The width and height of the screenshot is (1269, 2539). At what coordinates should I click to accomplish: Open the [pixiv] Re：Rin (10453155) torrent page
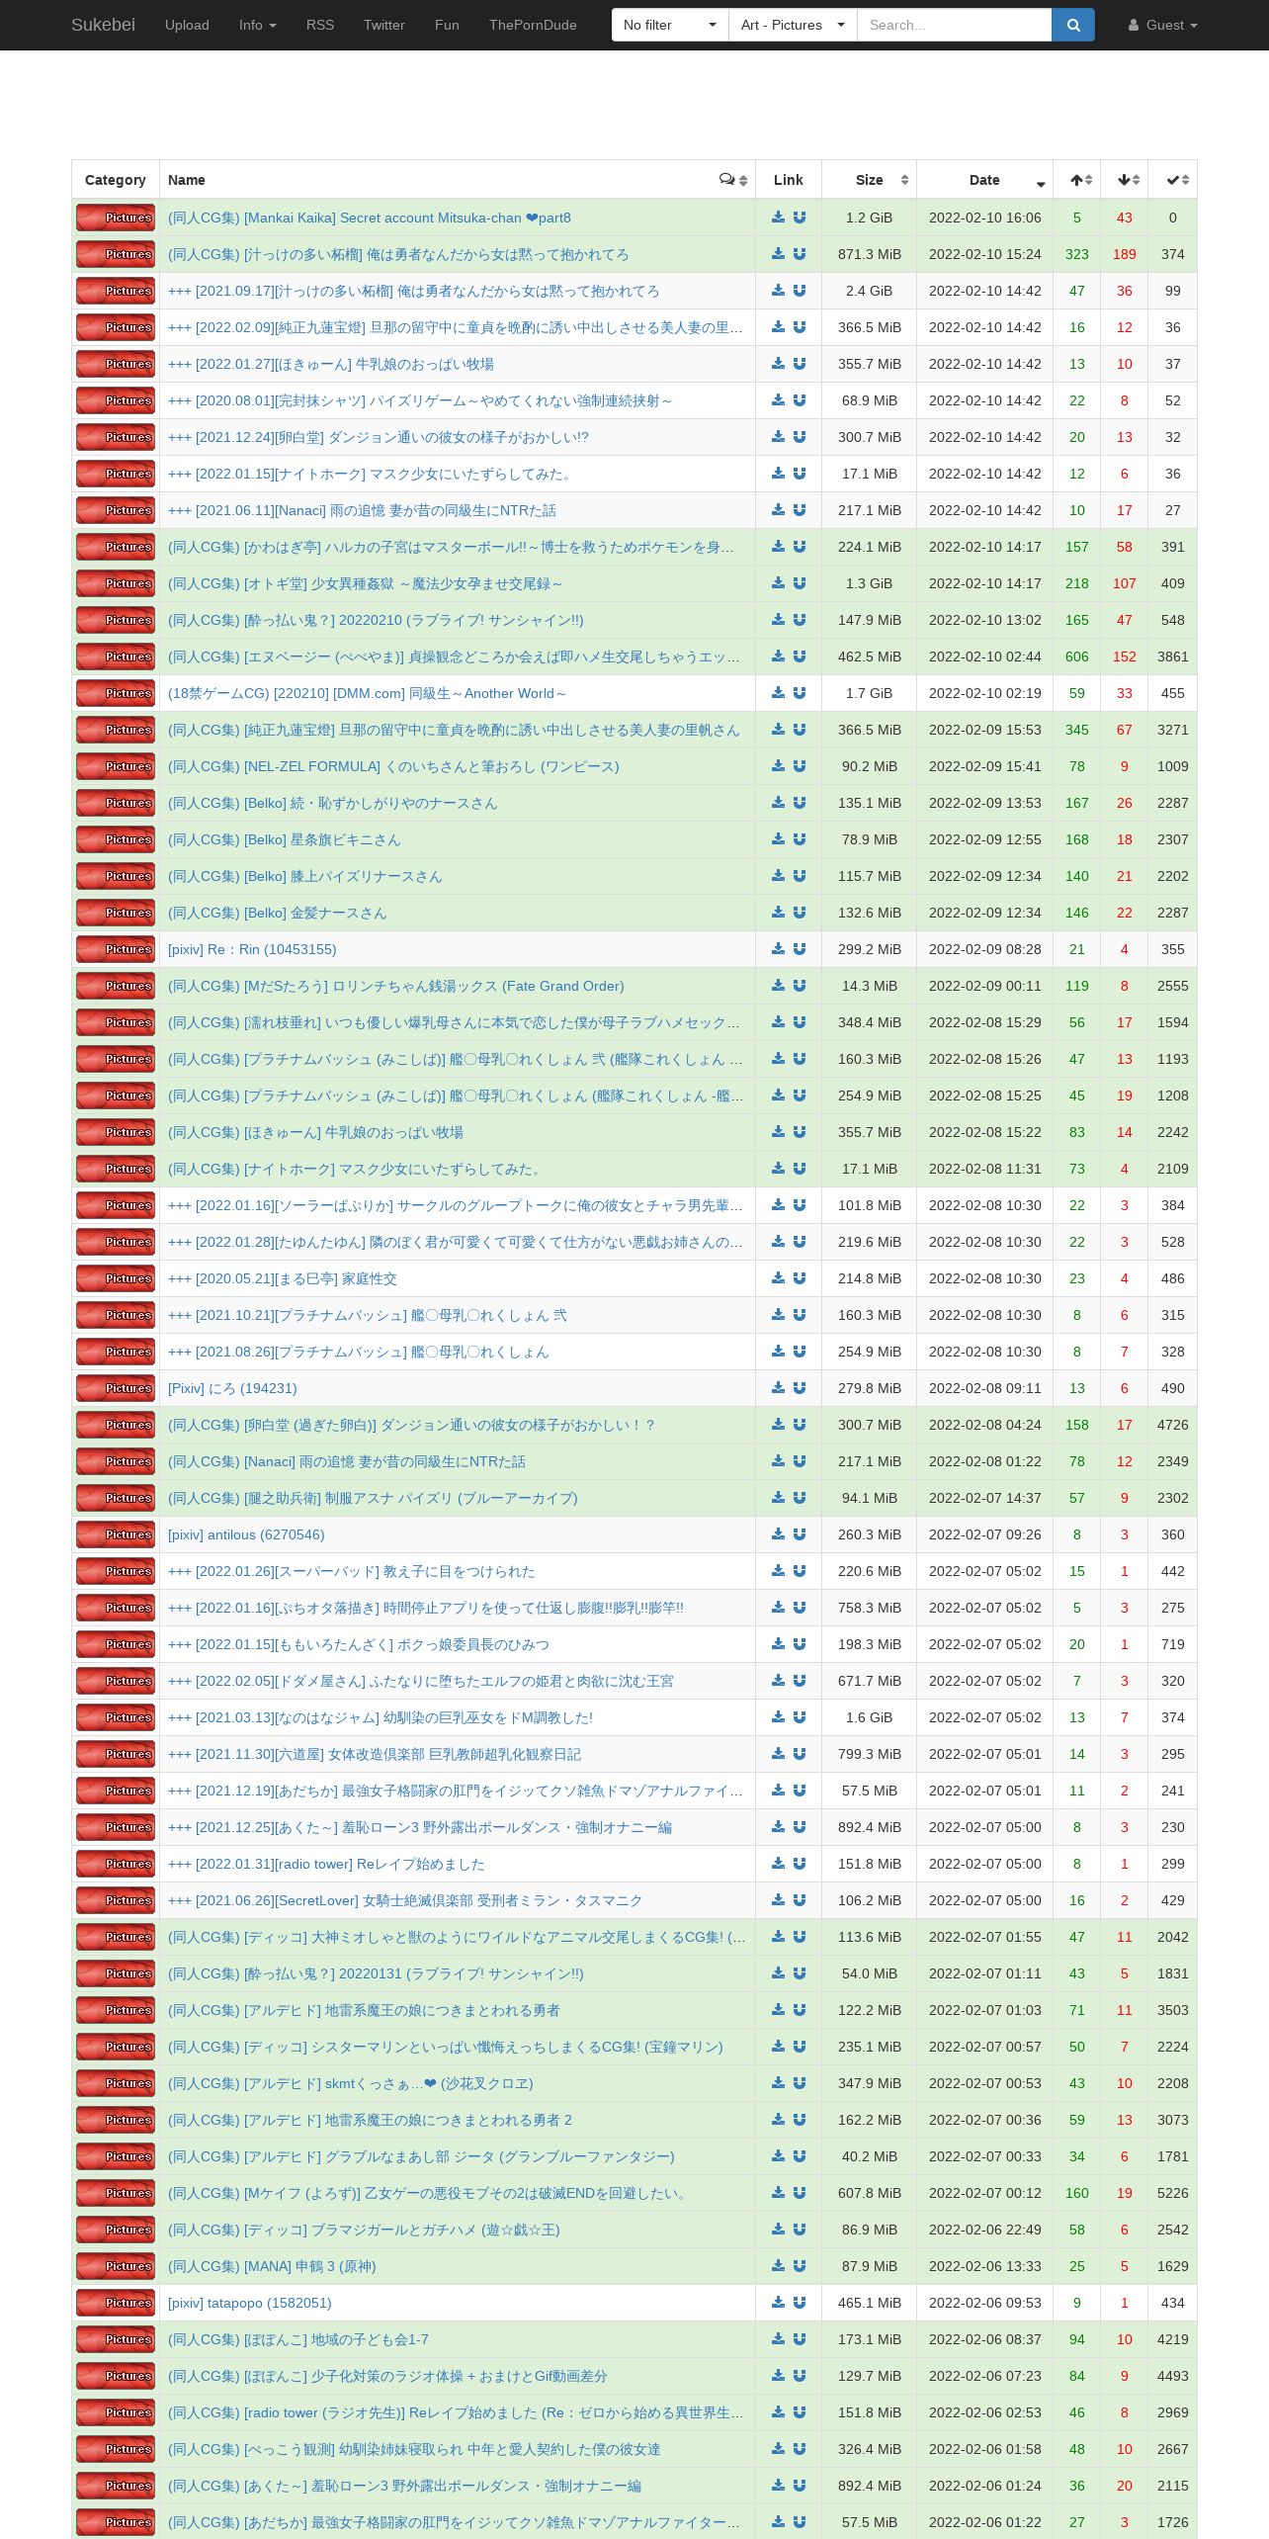coord(252,949)
